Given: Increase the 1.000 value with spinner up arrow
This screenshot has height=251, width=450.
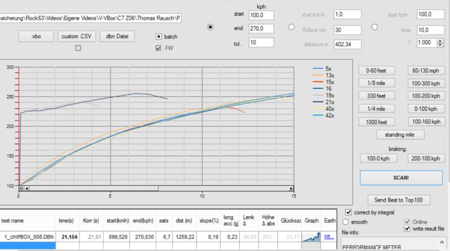Looking at the screenshot, I should tap(441, 40).
